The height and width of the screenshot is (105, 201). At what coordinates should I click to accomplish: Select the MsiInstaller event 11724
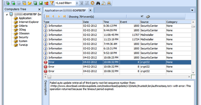117,40
